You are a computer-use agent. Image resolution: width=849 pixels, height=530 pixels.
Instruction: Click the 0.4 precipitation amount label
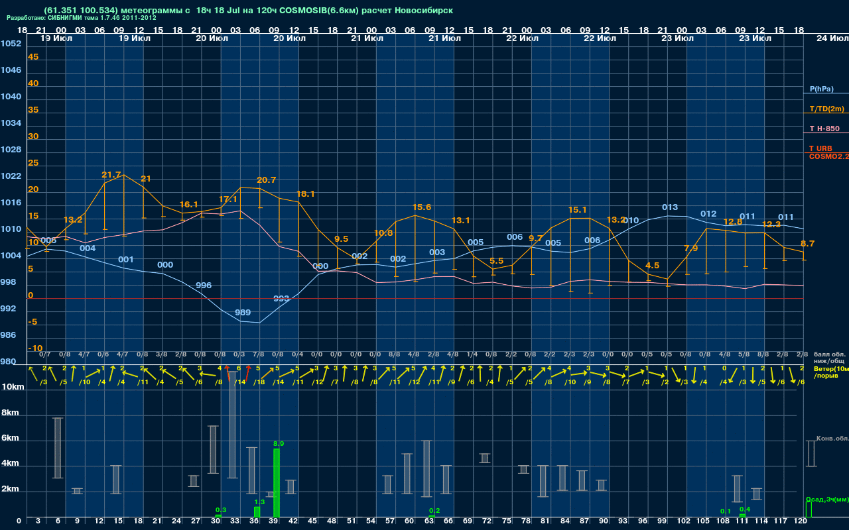pyautogui.click(x=745, y=509)
